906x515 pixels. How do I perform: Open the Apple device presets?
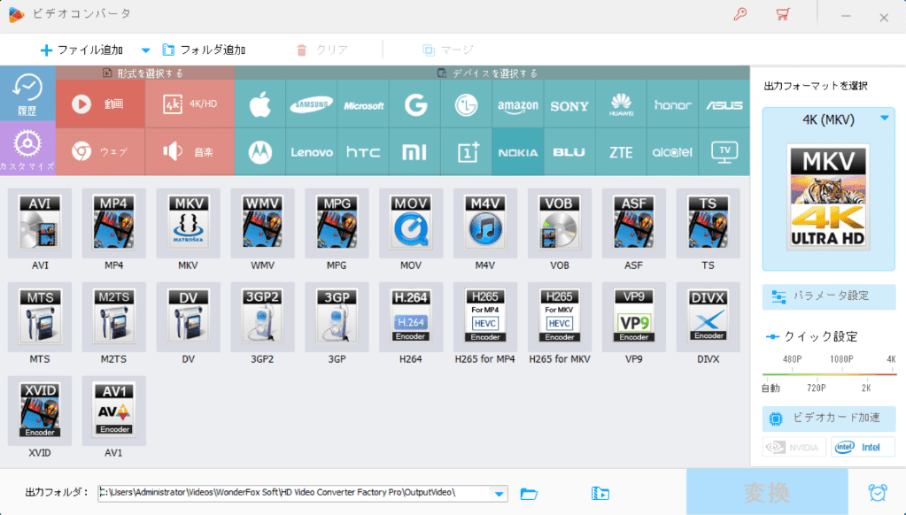pyautogui.click(x=260, y=104)
